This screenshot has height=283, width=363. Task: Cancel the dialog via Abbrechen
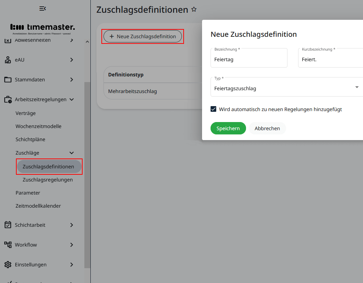click(267, 128)
